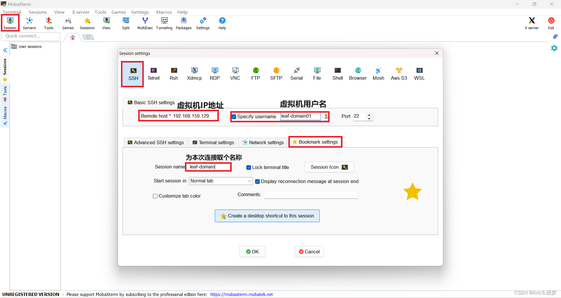Switch to Terminal settings tab
This screenshot has width=561, height=298.
tap(213, 142)
